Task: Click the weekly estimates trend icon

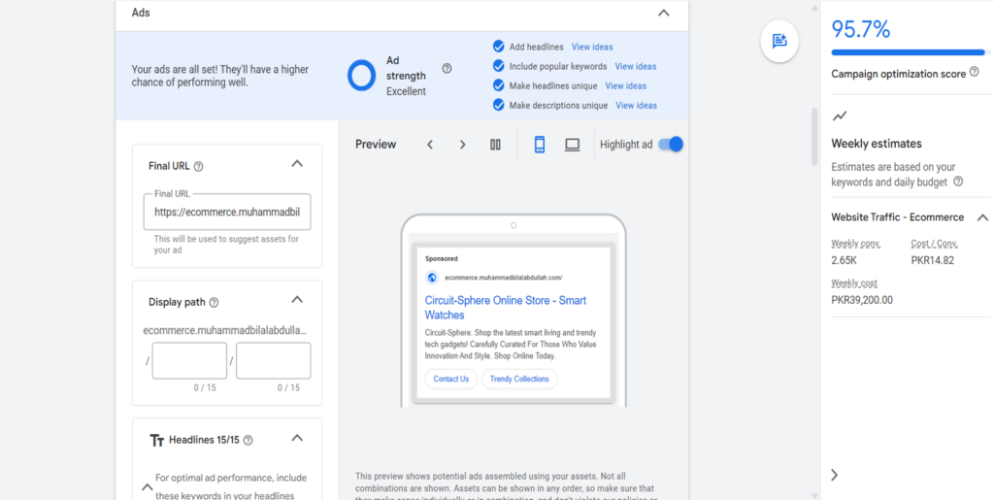Action: (x=840, y=116)
